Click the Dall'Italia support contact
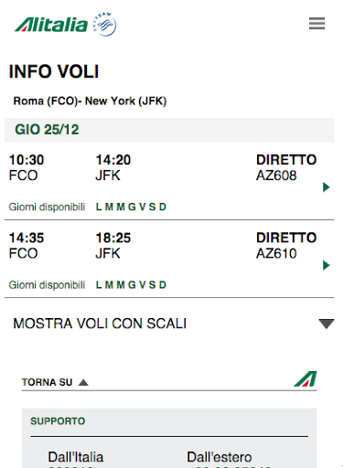Screen dimensions: 343x468 point(76,458)
